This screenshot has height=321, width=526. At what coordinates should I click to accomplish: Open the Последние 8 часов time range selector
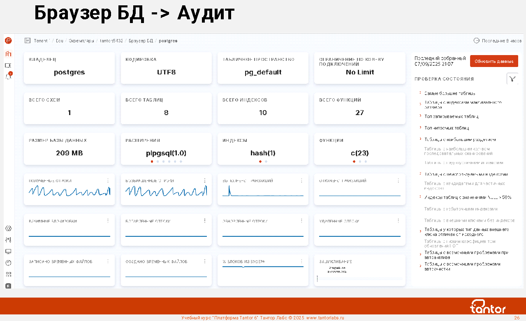(498, 41)
